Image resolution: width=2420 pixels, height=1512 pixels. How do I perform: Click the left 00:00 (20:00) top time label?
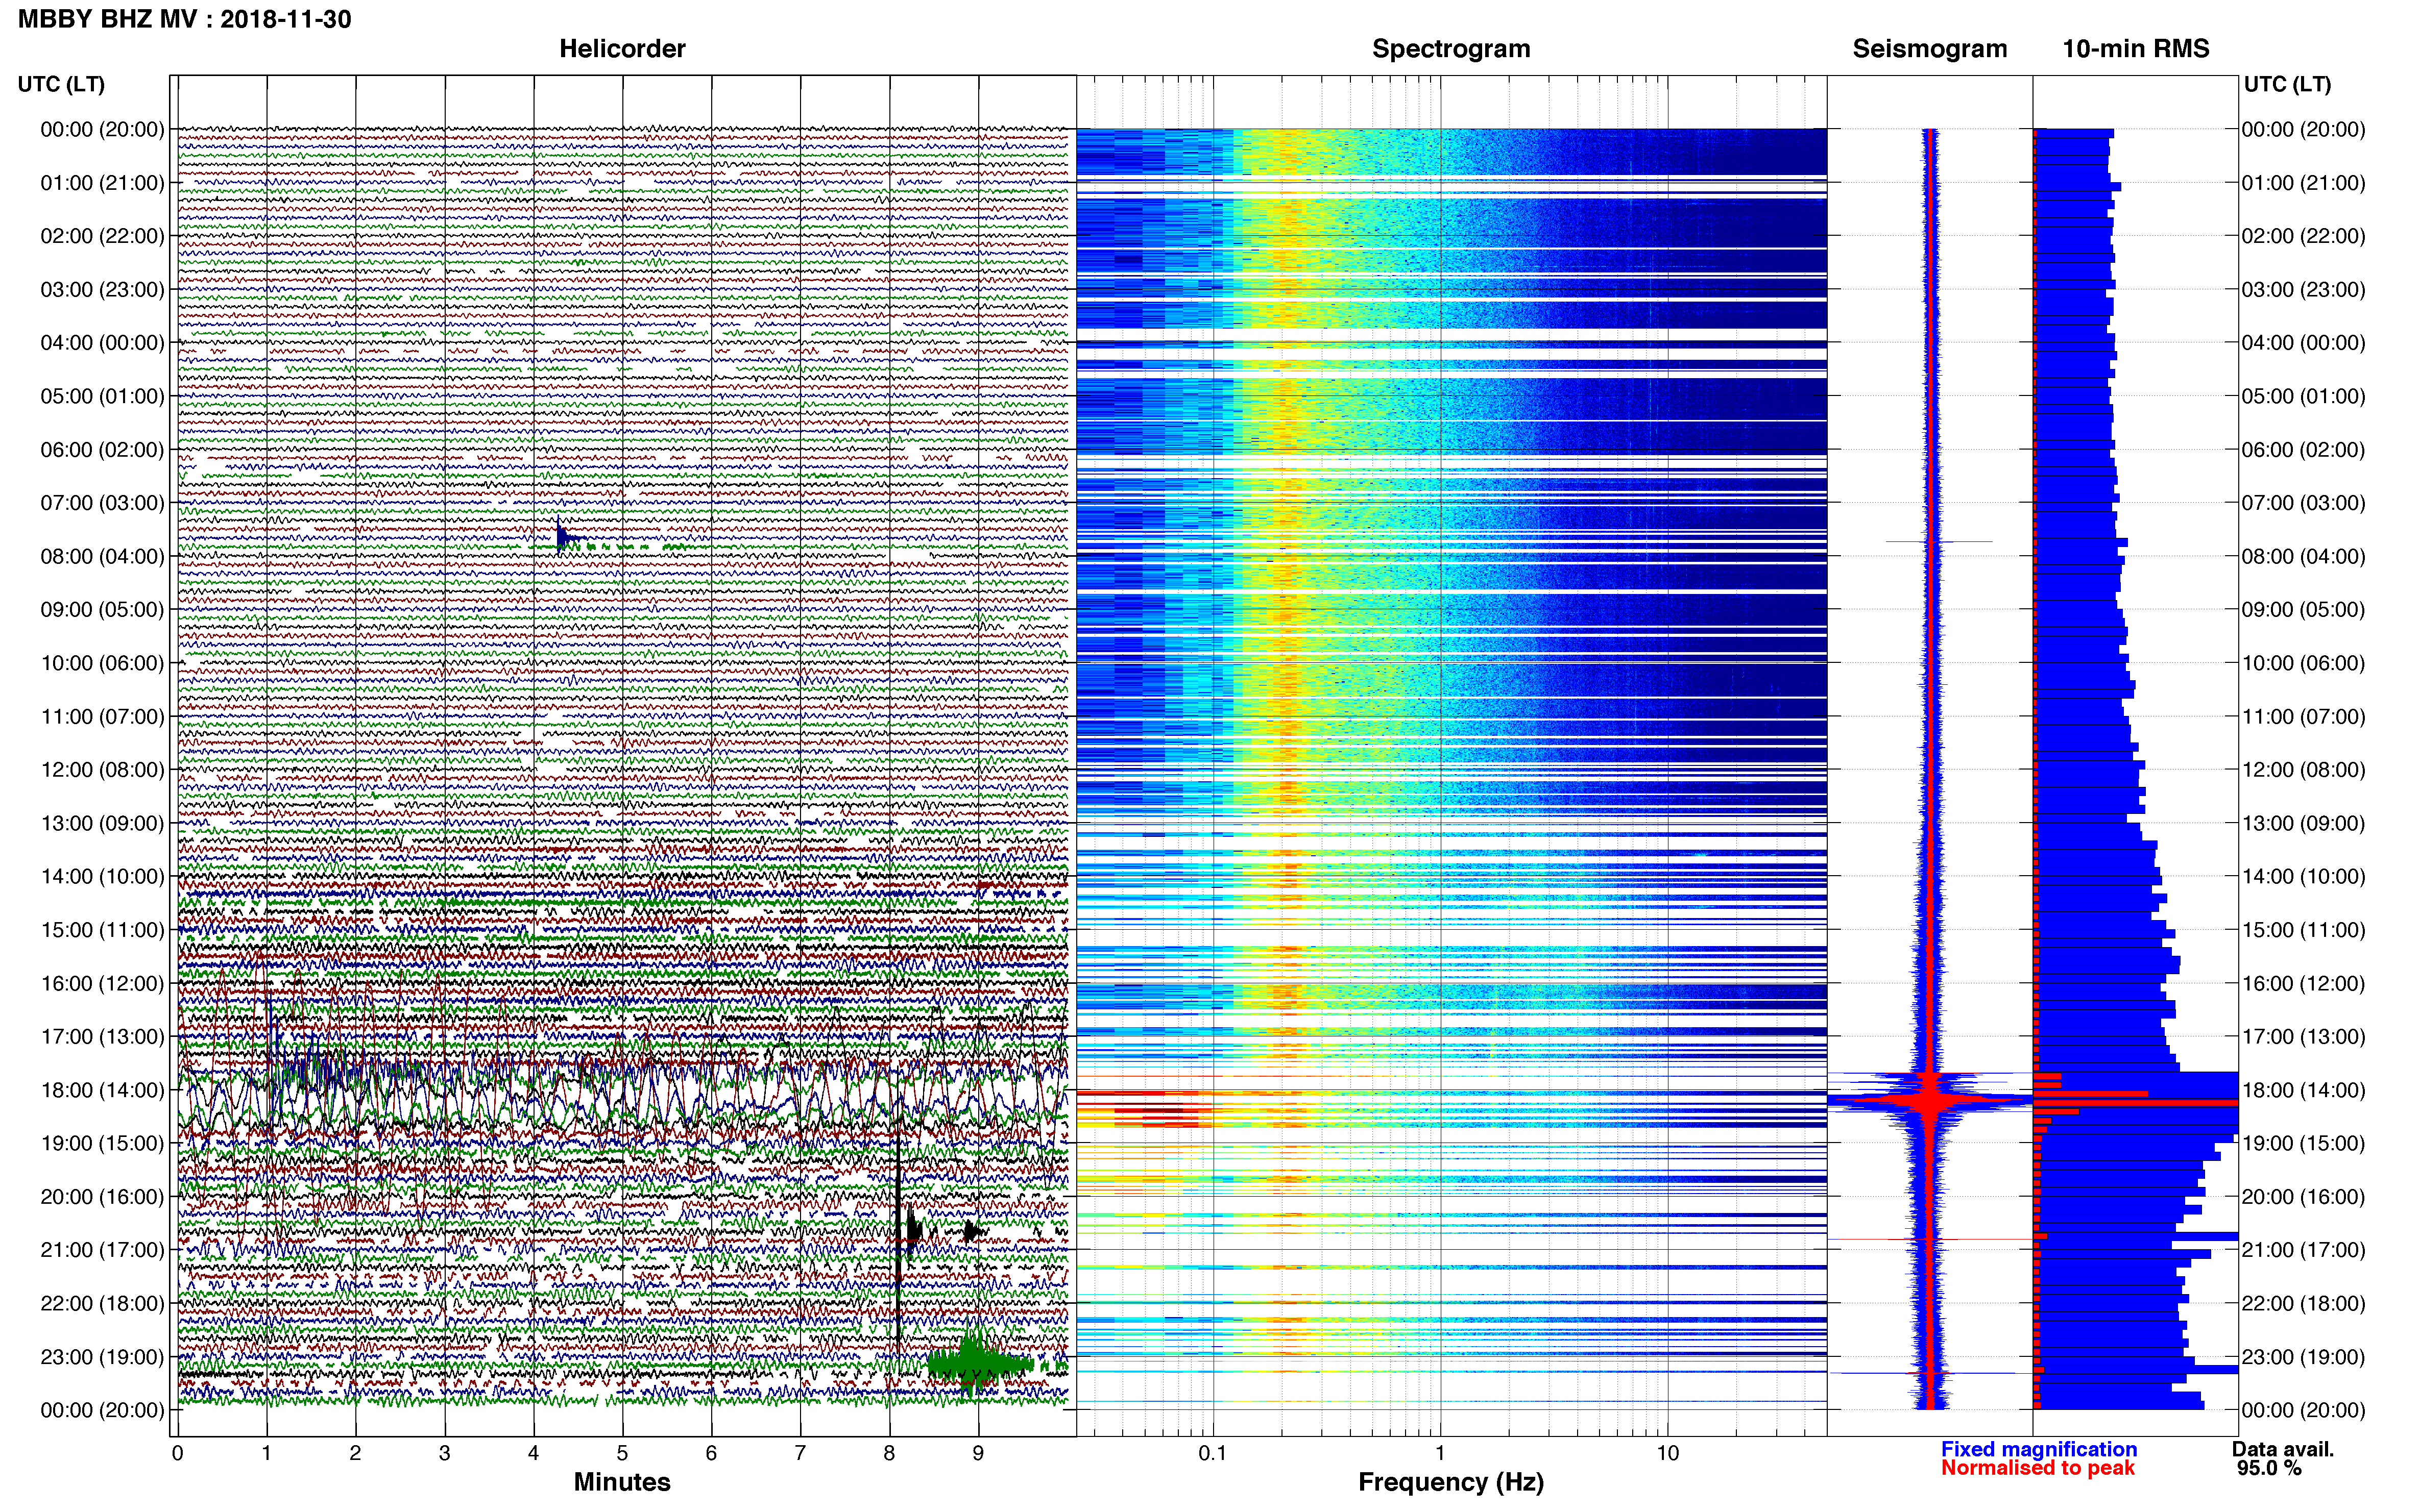tap(102, 129)
